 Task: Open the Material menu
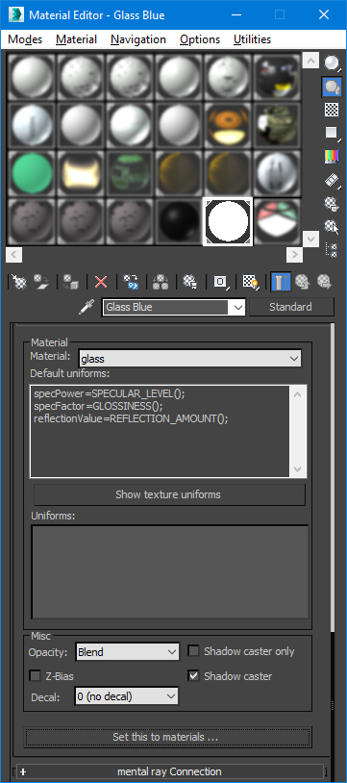(76, 39)
